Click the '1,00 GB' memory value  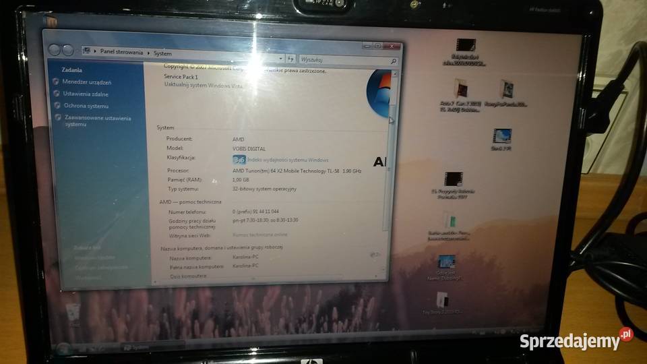[241, 180]
